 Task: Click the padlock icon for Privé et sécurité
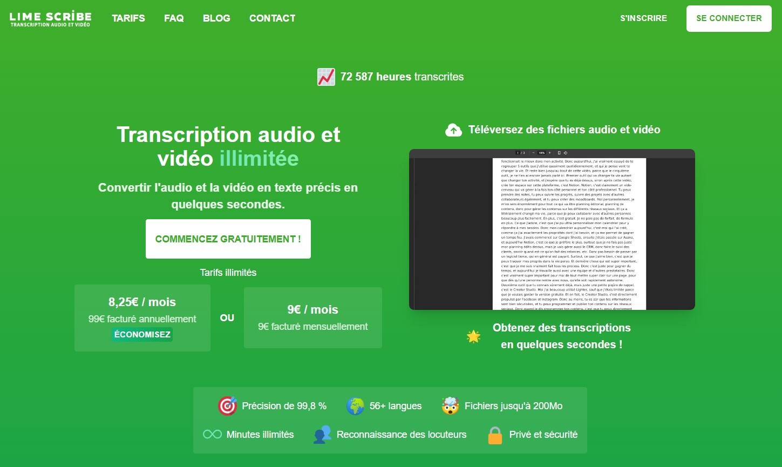(495, 435)
